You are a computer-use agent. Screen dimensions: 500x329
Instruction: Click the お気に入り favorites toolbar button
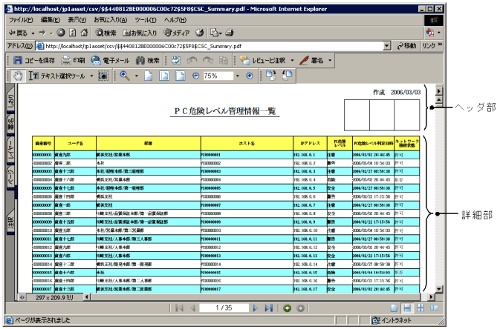tap(139, 33)
